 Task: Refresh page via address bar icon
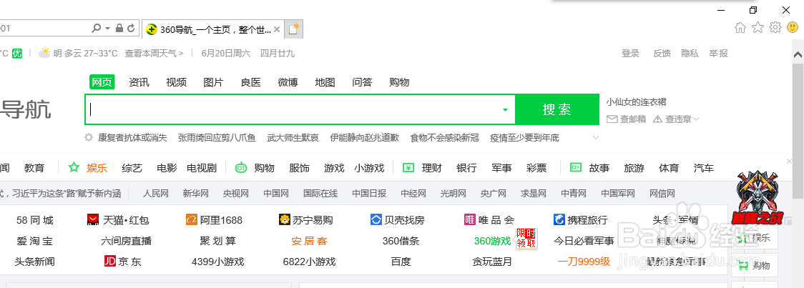[x=132, y=28]
